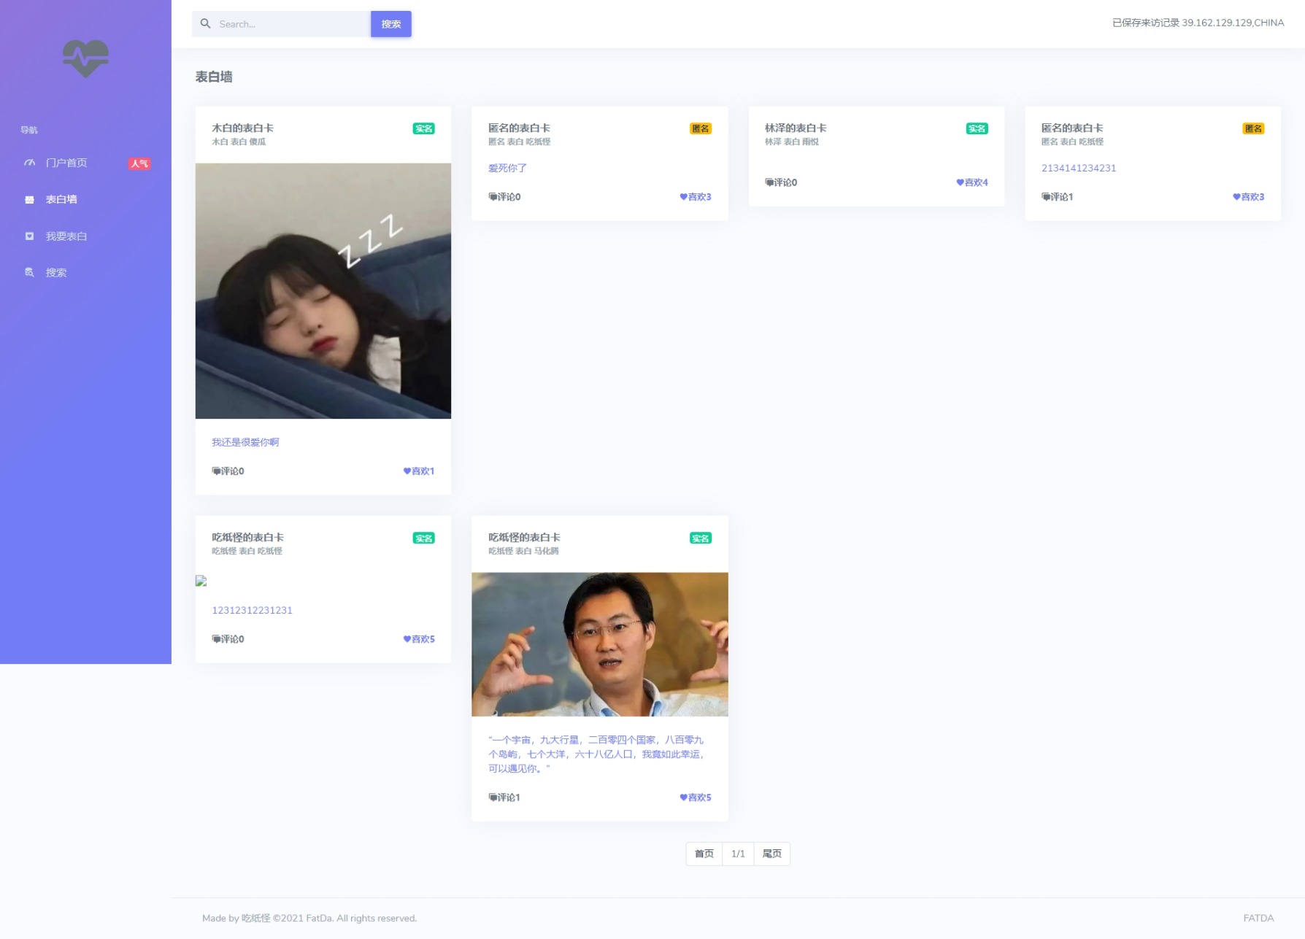1305x939 pixels.
Task: Like 木白's confession card with 喜欢1
Action: click(x=418, y=471)
